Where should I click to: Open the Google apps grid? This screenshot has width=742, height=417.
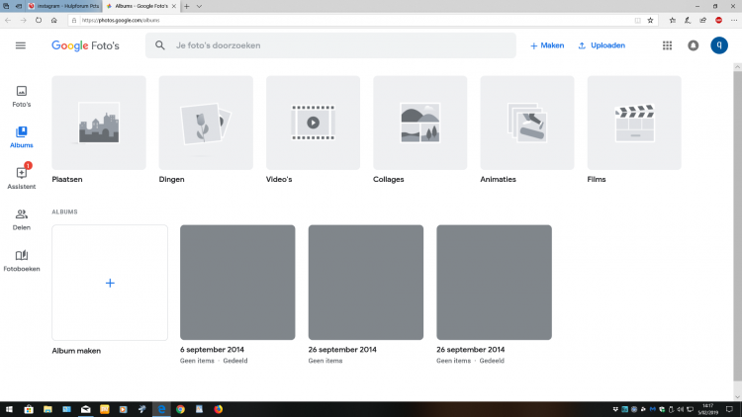(x=667, y=45)
